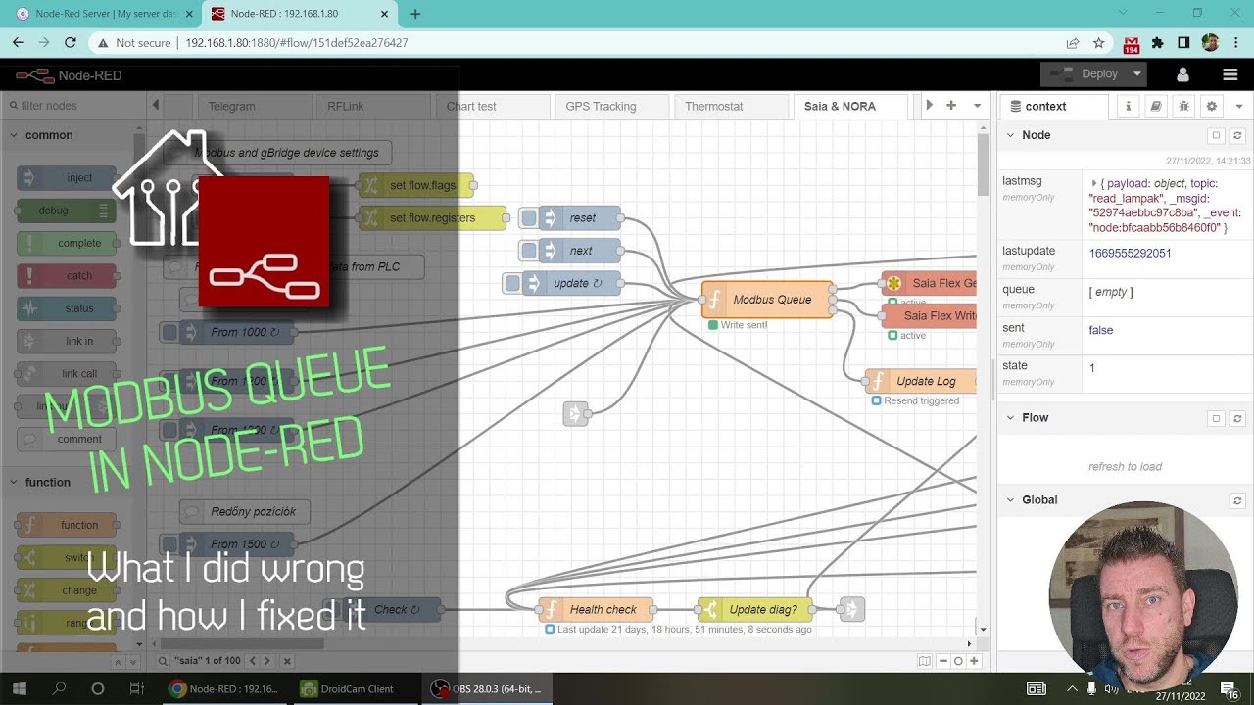Collapse the Flow context section
This screenshot has height=705, width=1254.
[x=1010, y=418]
